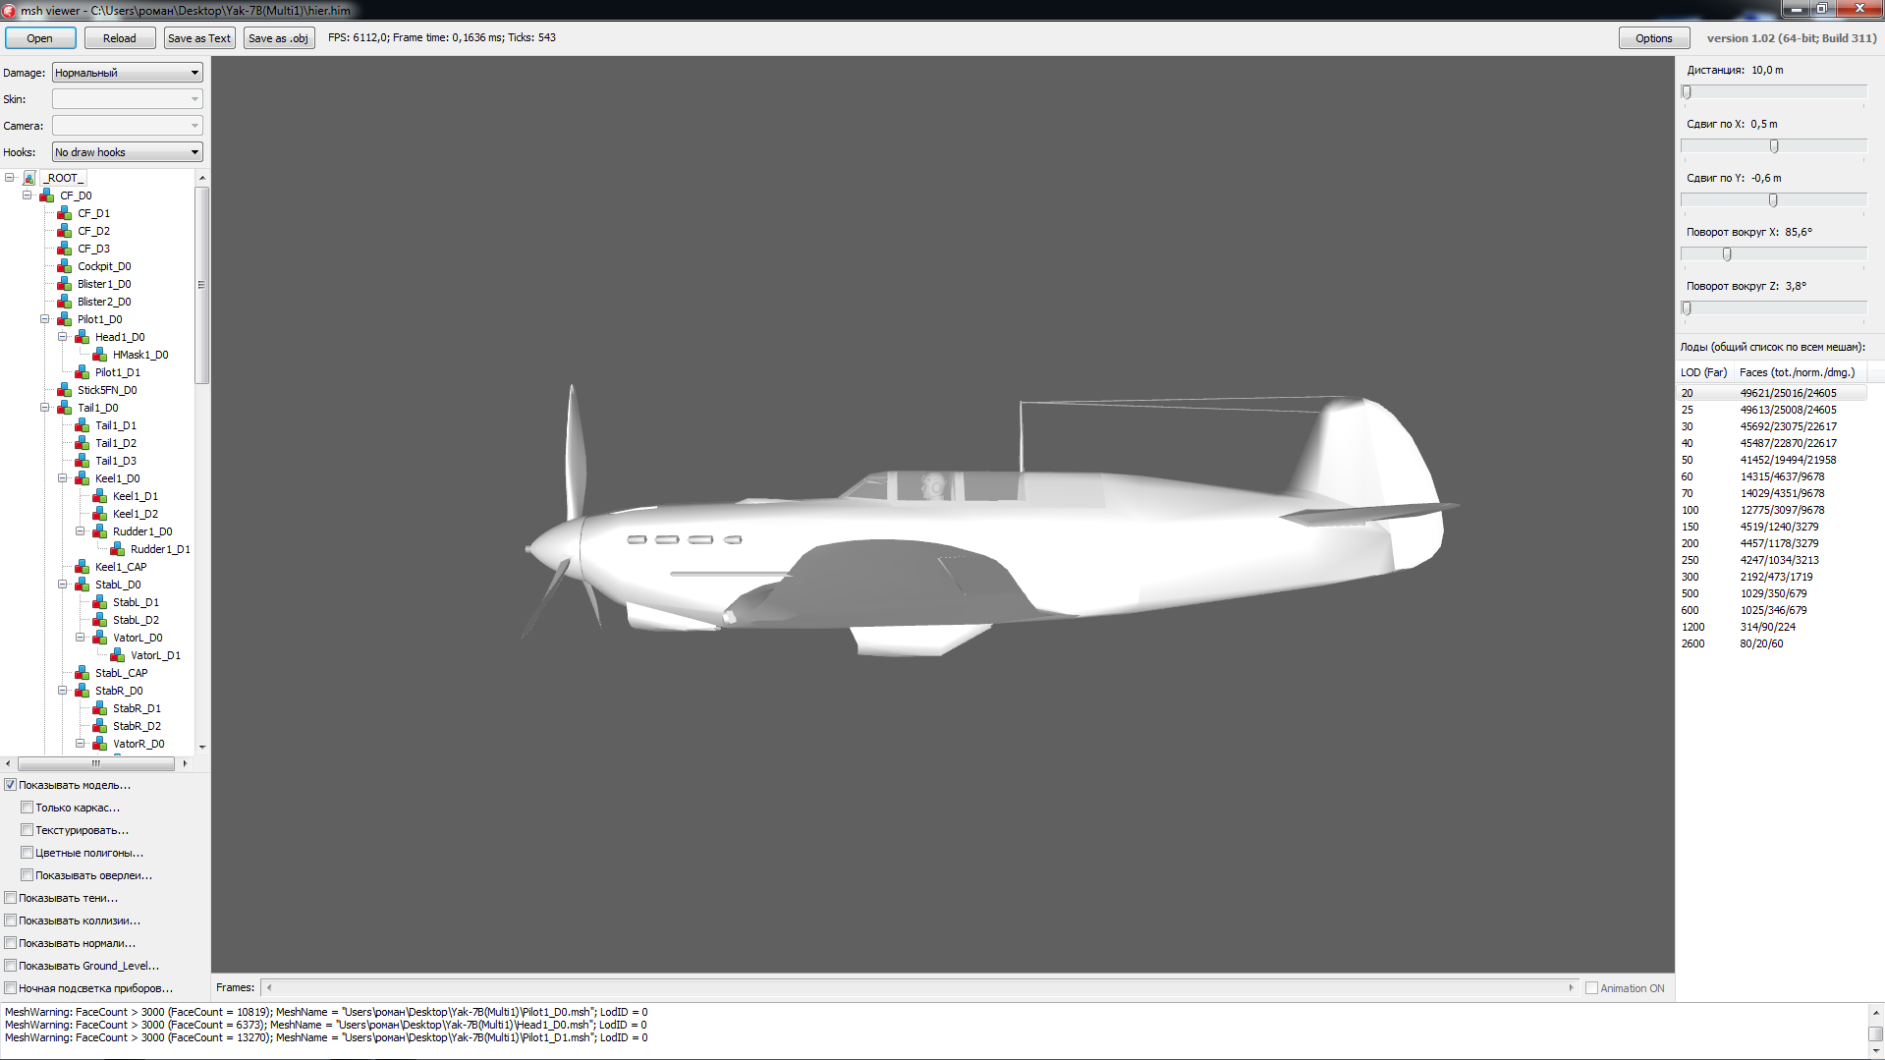Click the Head1_D0 mesh icon
The width and height of the screenshot is (1885, 1060).
pyautogui.click(x=82, y=337)
